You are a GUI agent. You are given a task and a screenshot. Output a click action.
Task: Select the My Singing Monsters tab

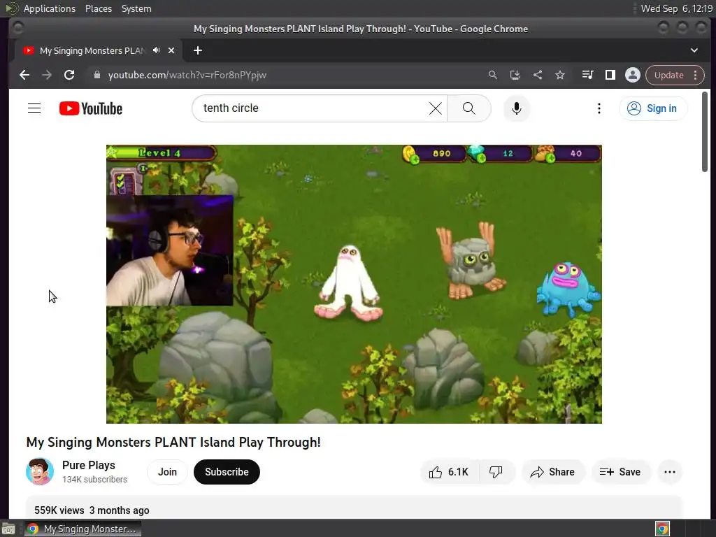tap(92, 50)
